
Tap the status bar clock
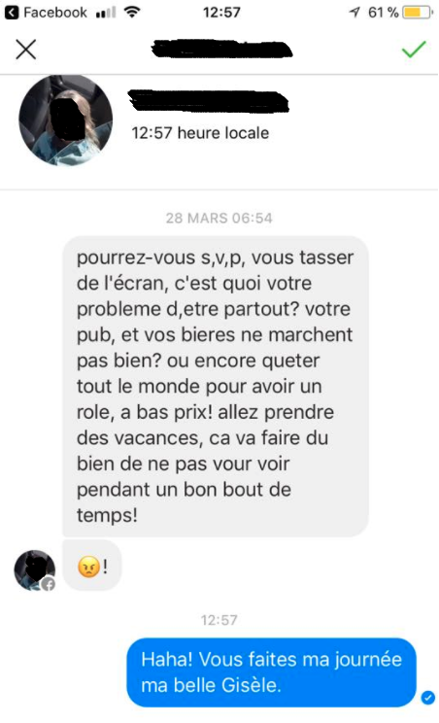221,13
